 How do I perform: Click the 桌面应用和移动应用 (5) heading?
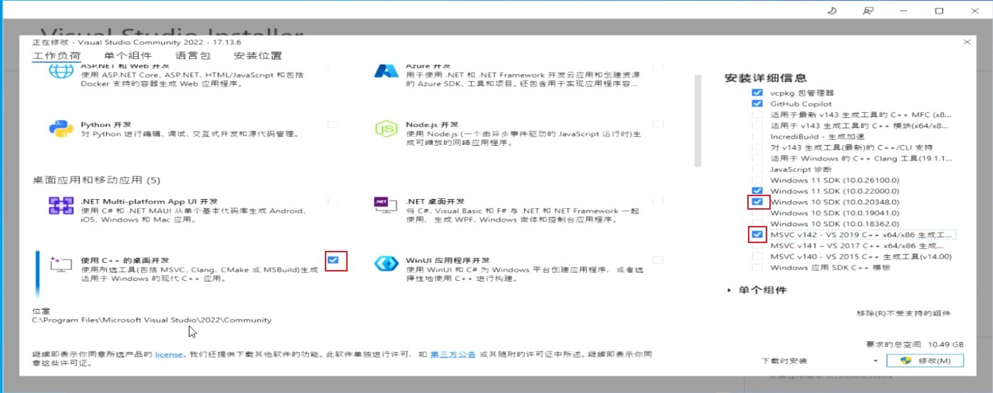(x=96, y=180)
